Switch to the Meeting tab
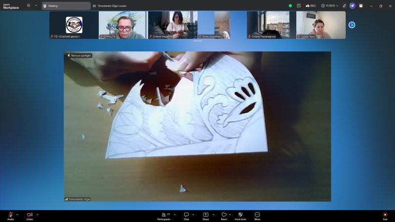 coord(66,6)
